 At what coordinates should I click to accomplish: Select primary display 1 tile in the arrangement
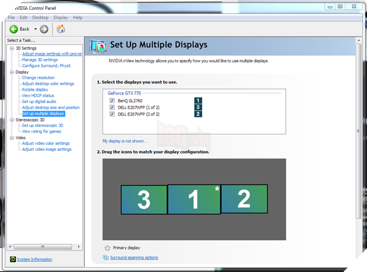pos(194,199)
